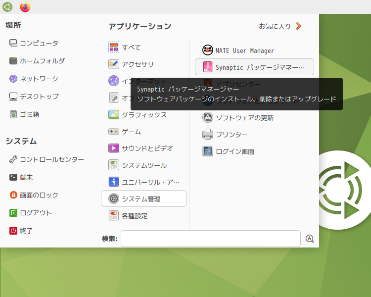Screen dimensions: 371x297
Task: Open コントロールセンター wrench icon
Action: tap(13, 159)
